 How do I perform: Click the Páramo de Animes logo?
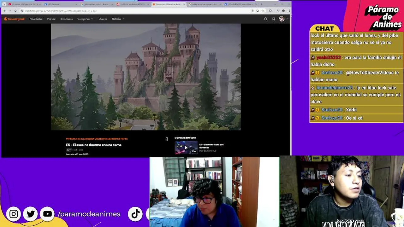point(383,17)
